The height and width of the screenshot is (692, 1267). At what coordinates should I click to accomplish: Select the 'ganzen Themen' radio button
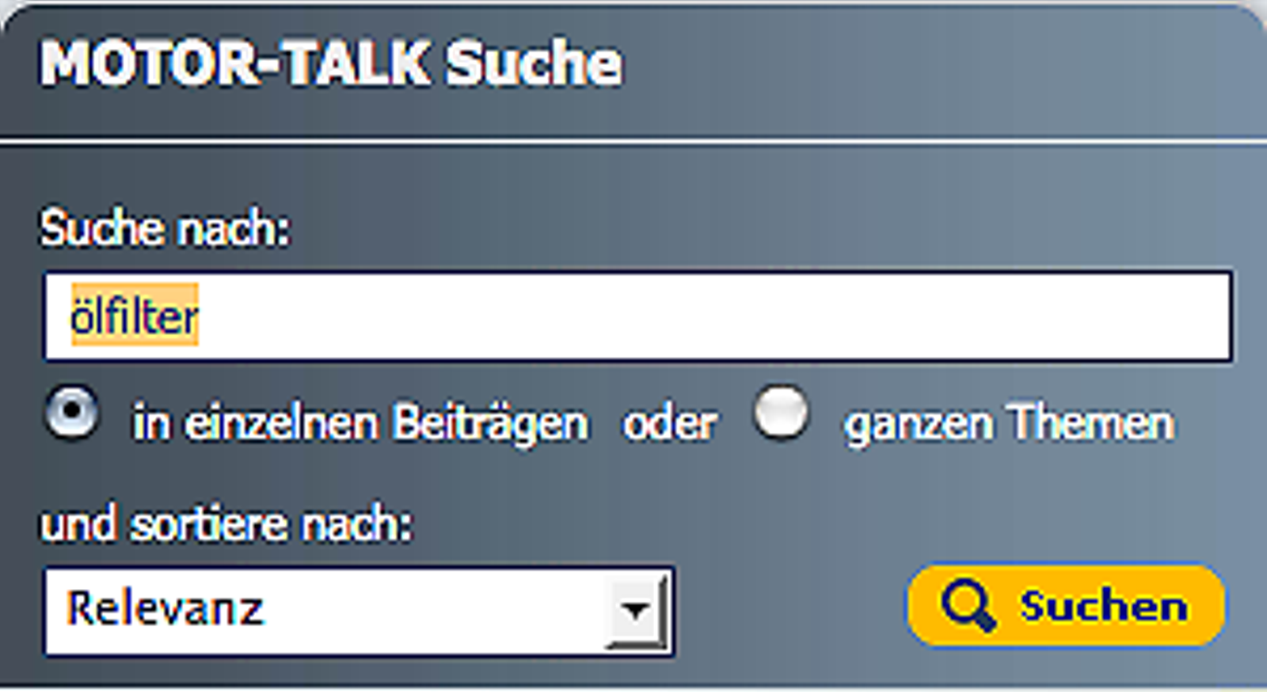(x=781, y=413)
